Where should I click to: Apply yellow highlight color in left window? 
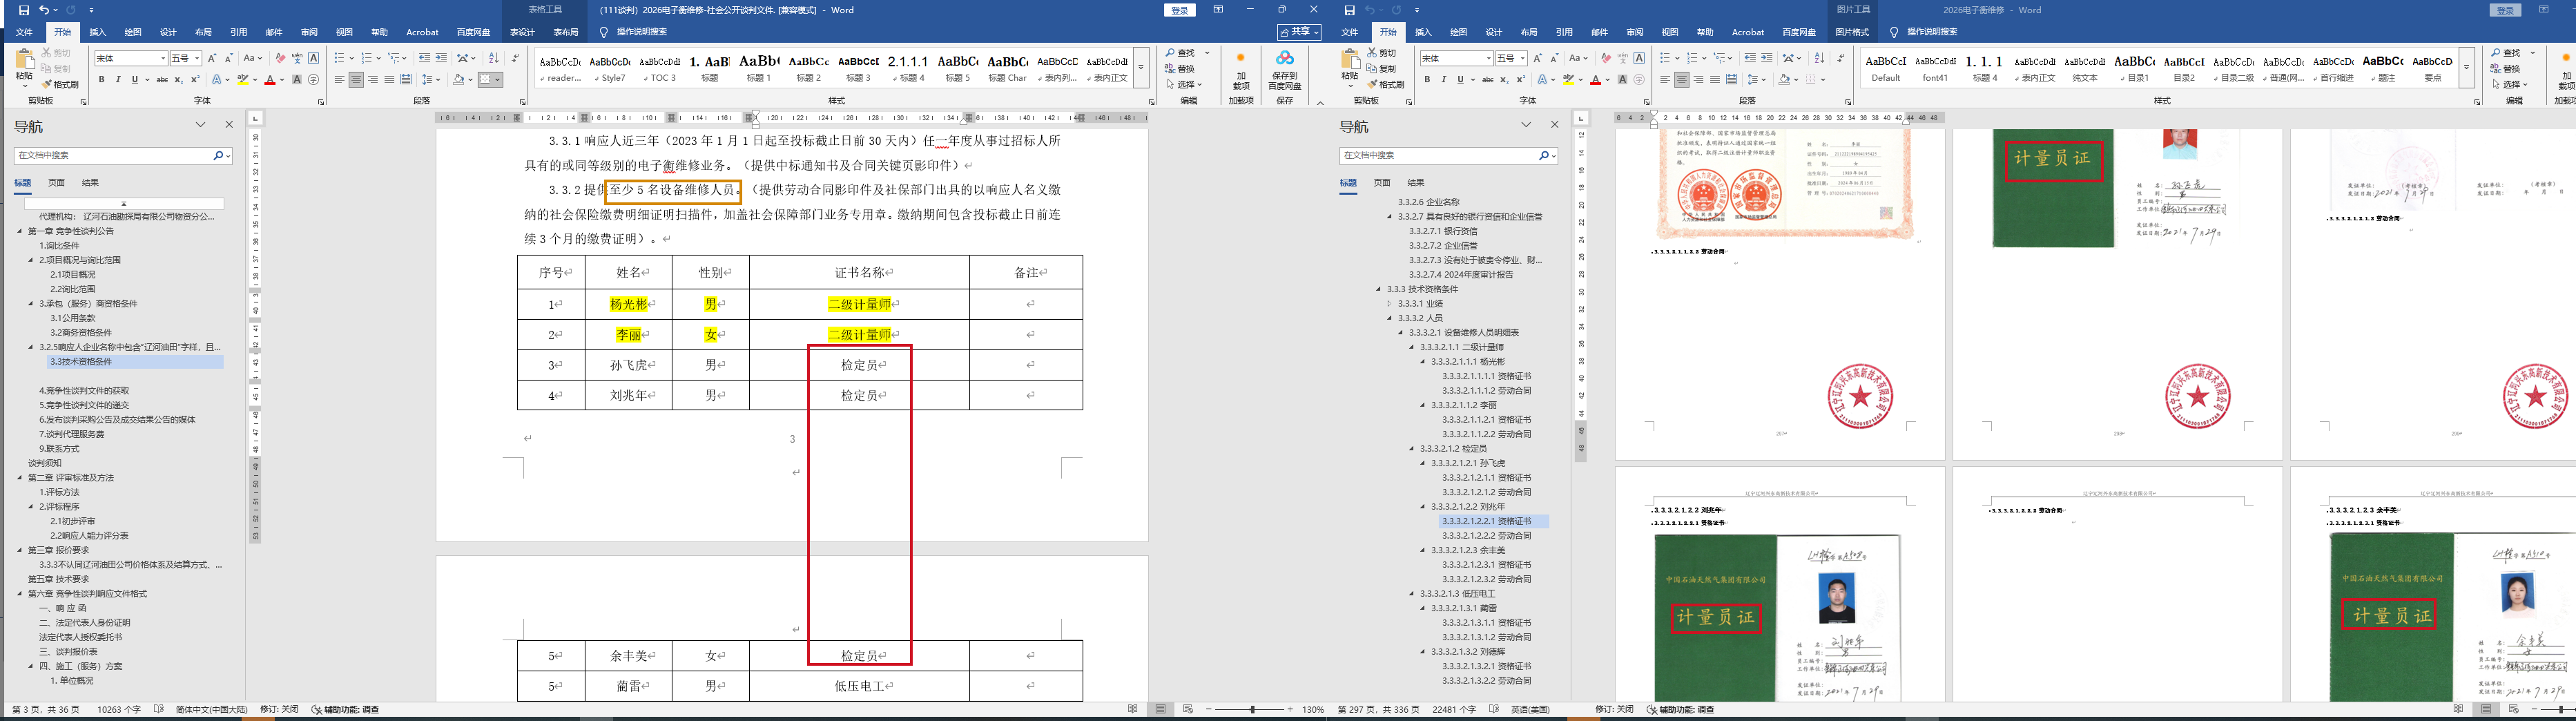(242, 80)
